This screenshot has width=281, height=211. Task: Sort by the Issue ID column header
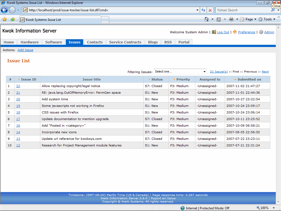click(27, 79)
